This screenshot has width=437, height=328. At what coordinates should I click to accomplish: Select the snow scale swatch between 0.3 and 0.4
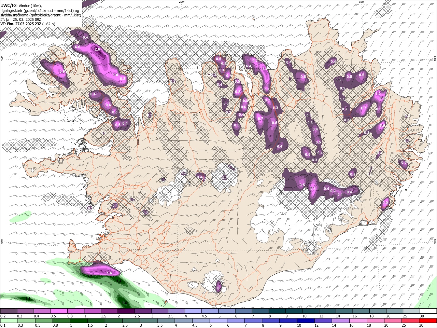click(x=25, y=311)
